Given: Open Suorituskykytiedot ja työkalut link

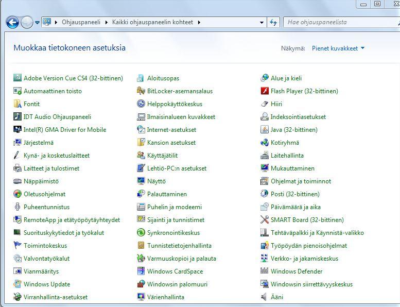Looking at the screenshot, I should pyautogui.click(x=64, y=232).
